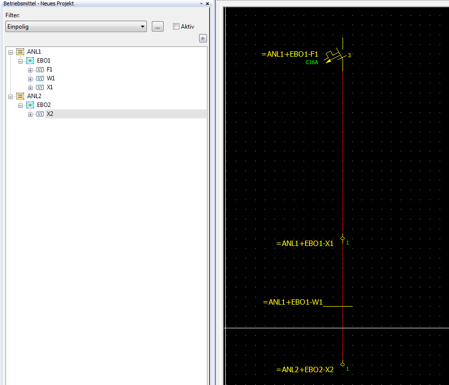Expand the X1 tree node

click(x=30, y=88)
